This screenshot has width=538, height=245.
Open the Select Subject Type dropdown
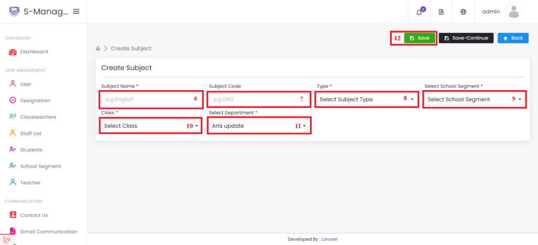click(x=366, y=99)
